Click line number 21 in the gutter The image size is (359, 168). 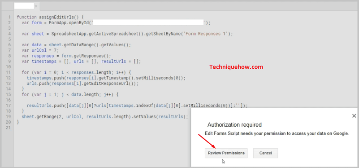tap(9, 128)
